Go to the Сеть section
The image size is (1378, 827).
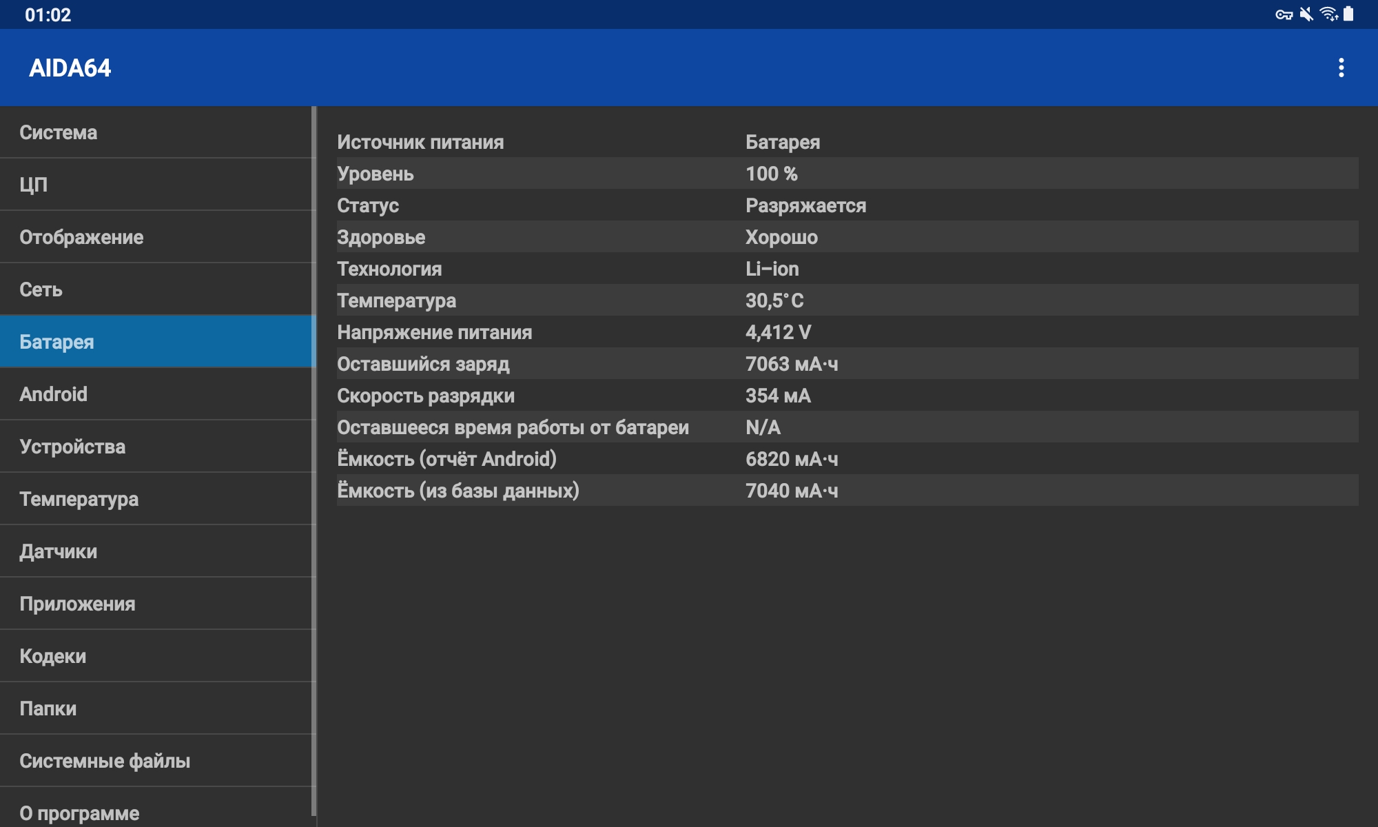click(x=157, y=289)
